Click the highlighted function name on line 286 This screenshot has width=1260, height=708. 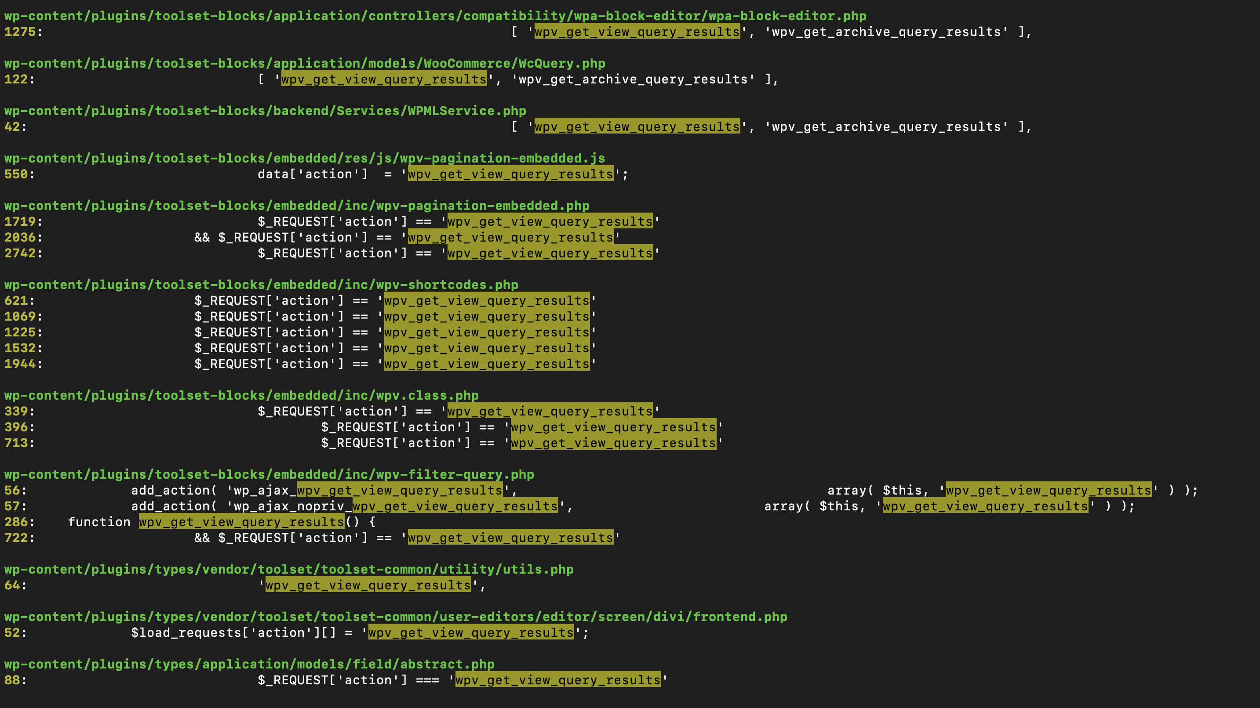tap(242, 522)
